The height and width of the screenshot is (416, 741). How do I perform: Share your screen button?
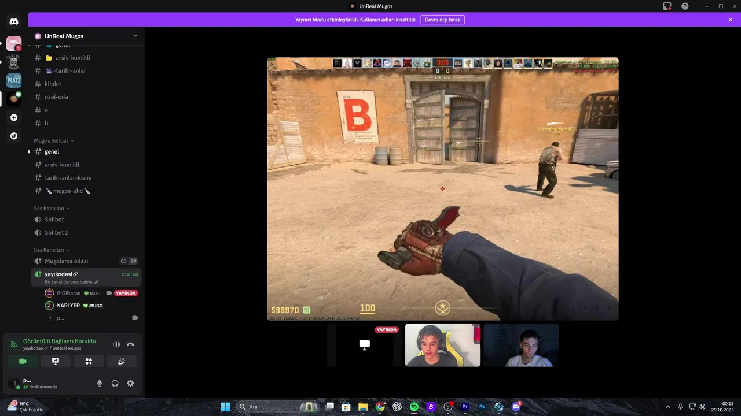coord(56,361)
